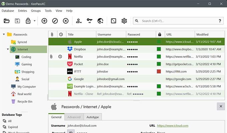Sort by password strength lock header

click(x=161, y=34)
